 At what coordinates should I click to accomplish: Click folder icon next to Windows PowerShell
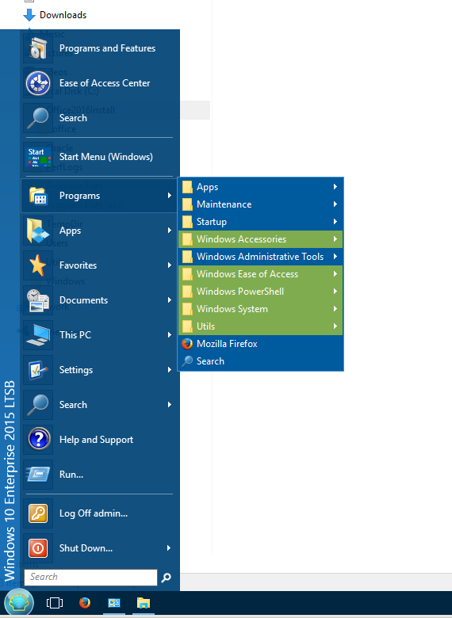[187, 292]
